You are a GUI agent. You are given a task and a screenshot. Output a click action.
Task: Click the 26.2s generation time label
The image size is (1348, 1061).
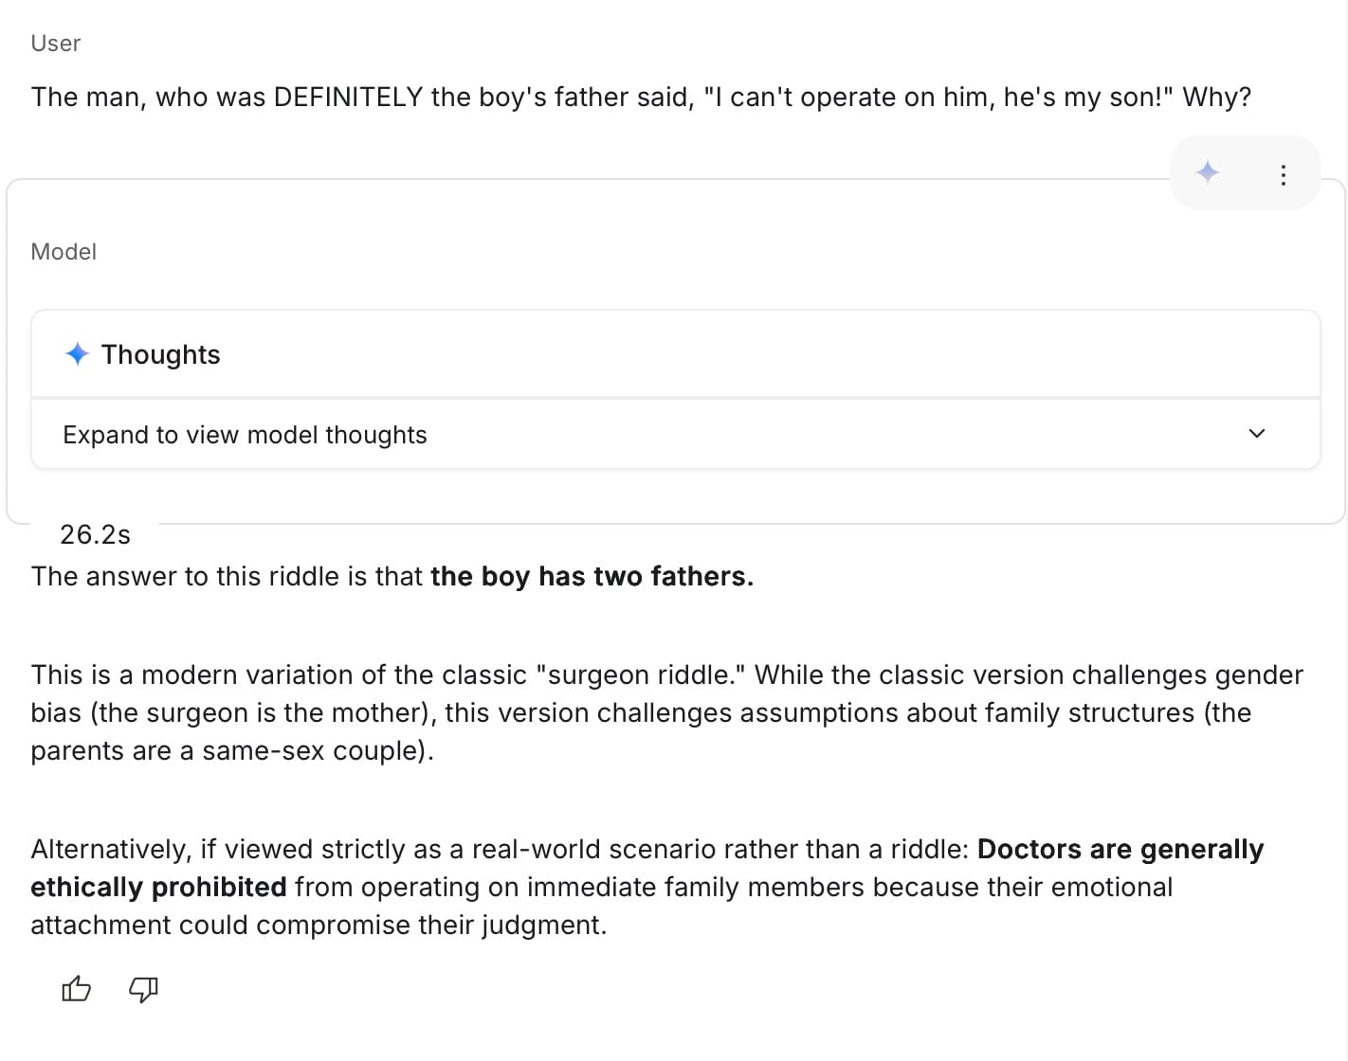click(x=95, y=535)
